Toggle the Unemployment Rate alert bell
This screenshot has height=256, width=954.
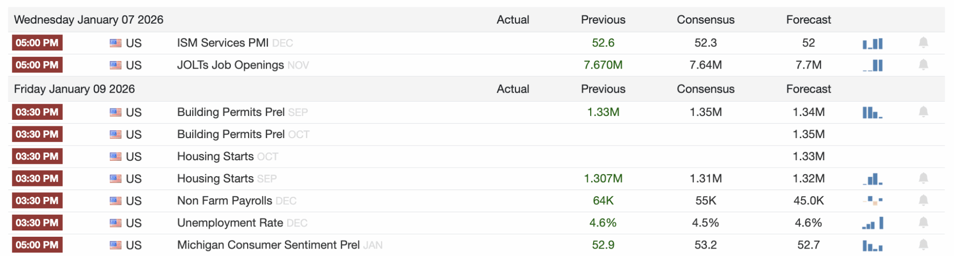point(923,222)
